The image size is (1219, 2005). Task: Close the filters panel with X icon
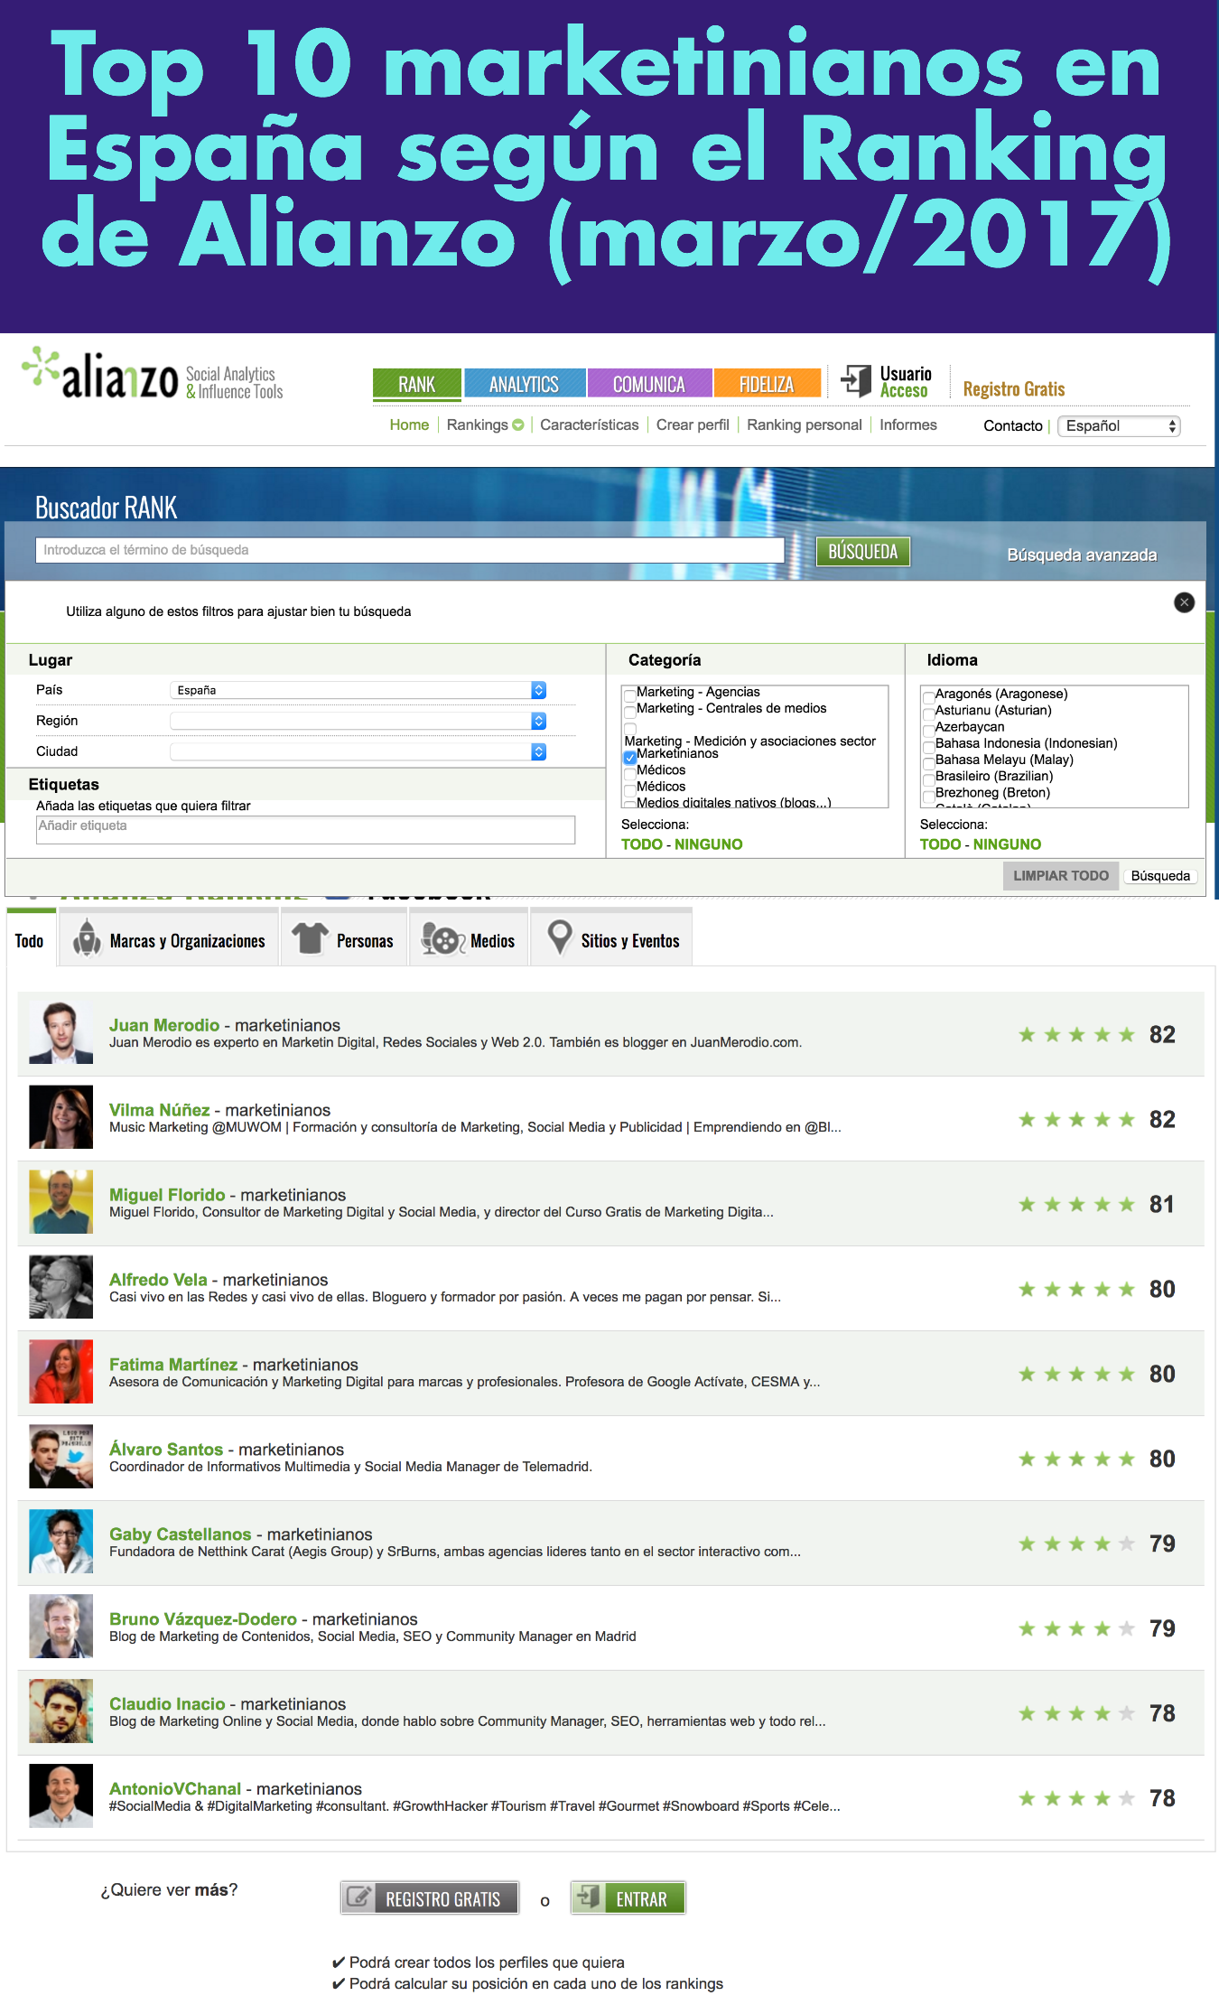click(1184, 602)
